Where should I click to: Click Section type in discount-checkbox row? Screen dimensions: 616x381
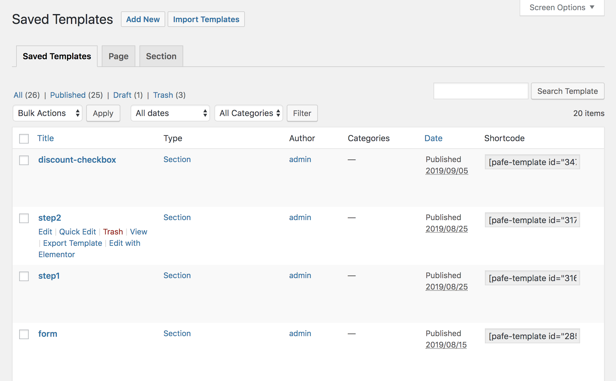177,159
